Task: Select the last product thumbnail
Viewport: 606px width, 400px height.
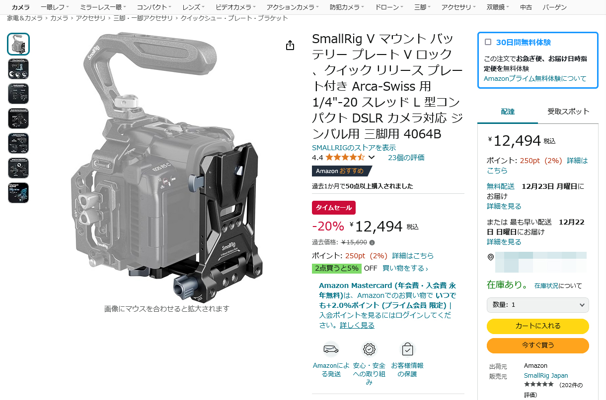Action: point(18,193)
